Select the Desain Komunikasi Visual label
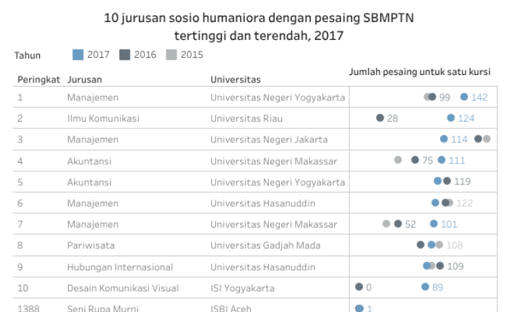 click(x=124, y=287)
